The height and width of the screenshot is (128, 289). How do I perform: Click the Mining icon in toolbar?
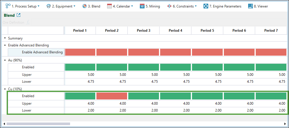coord(142,6)
